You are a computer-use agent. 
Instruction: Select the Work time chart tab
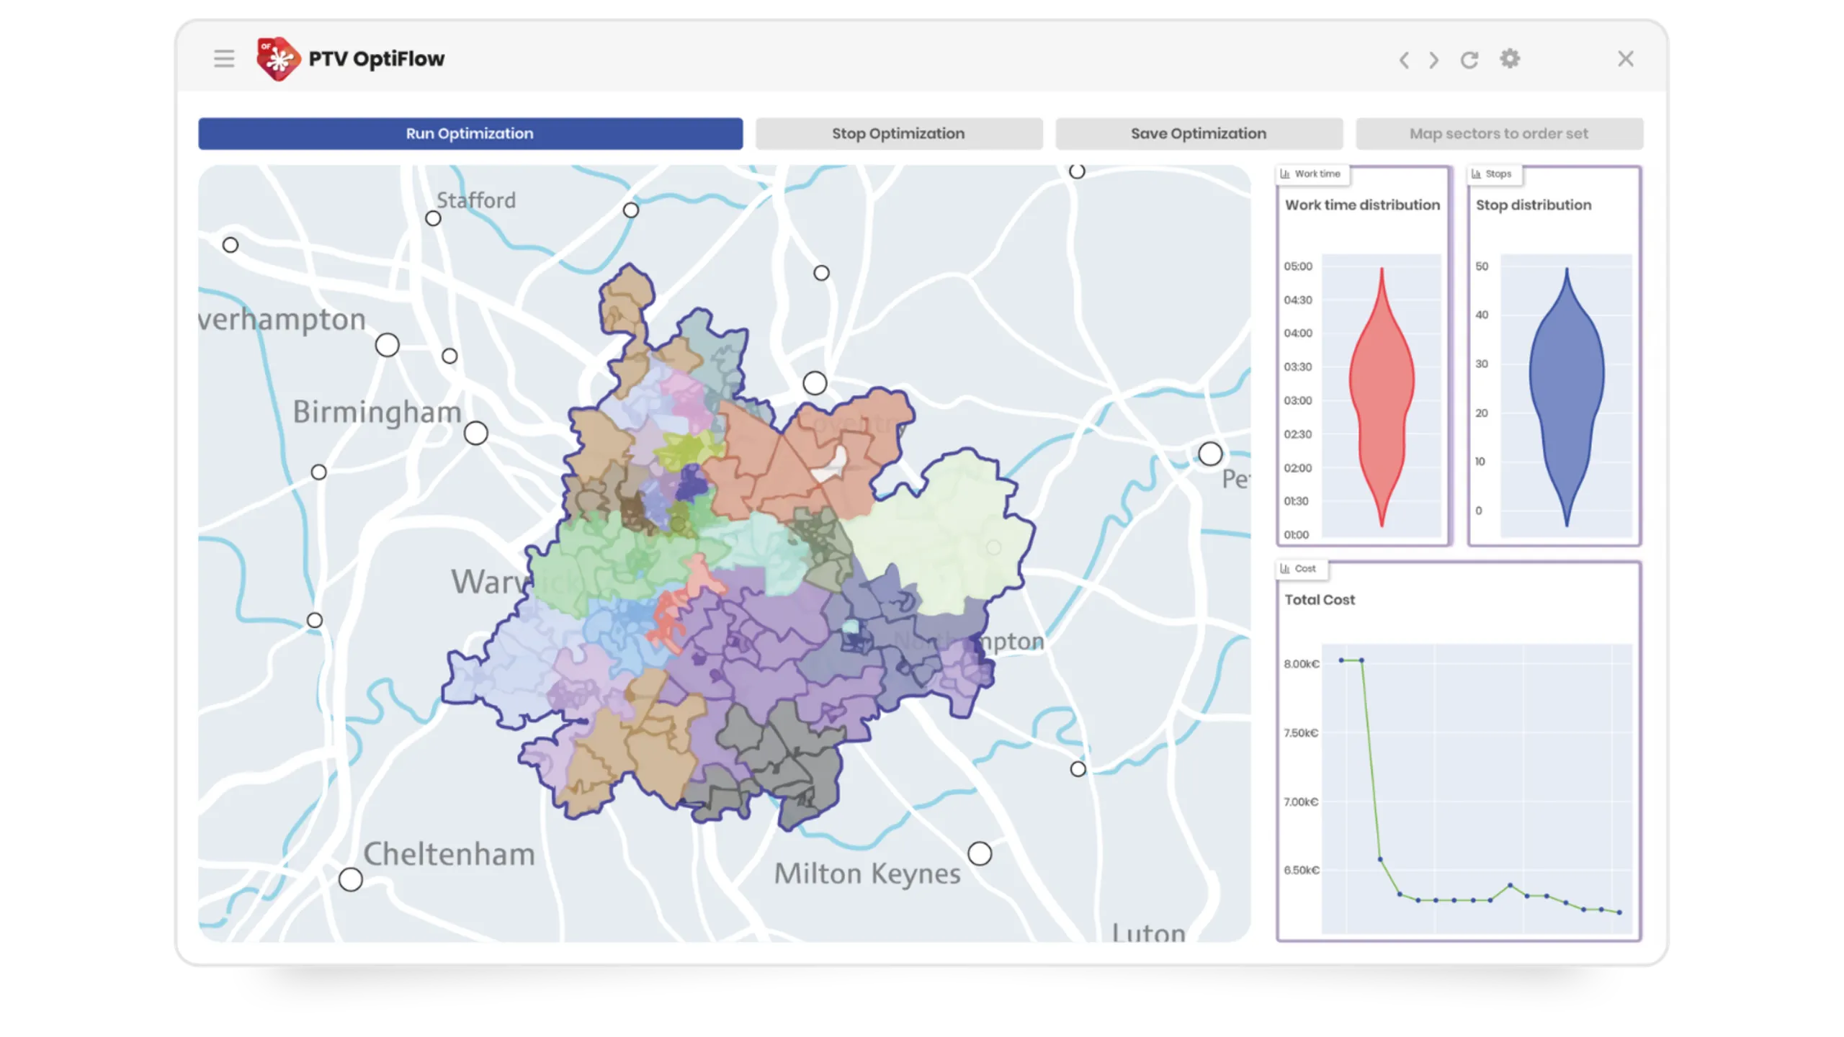tap(1312, 174)
